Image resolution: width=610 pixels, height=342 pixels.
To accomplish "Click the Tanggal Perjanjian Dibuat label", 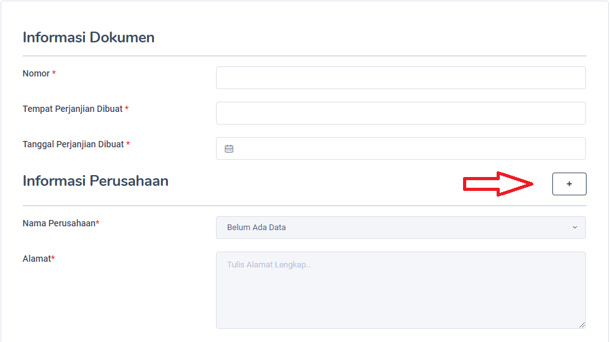I will coord(73,145).
